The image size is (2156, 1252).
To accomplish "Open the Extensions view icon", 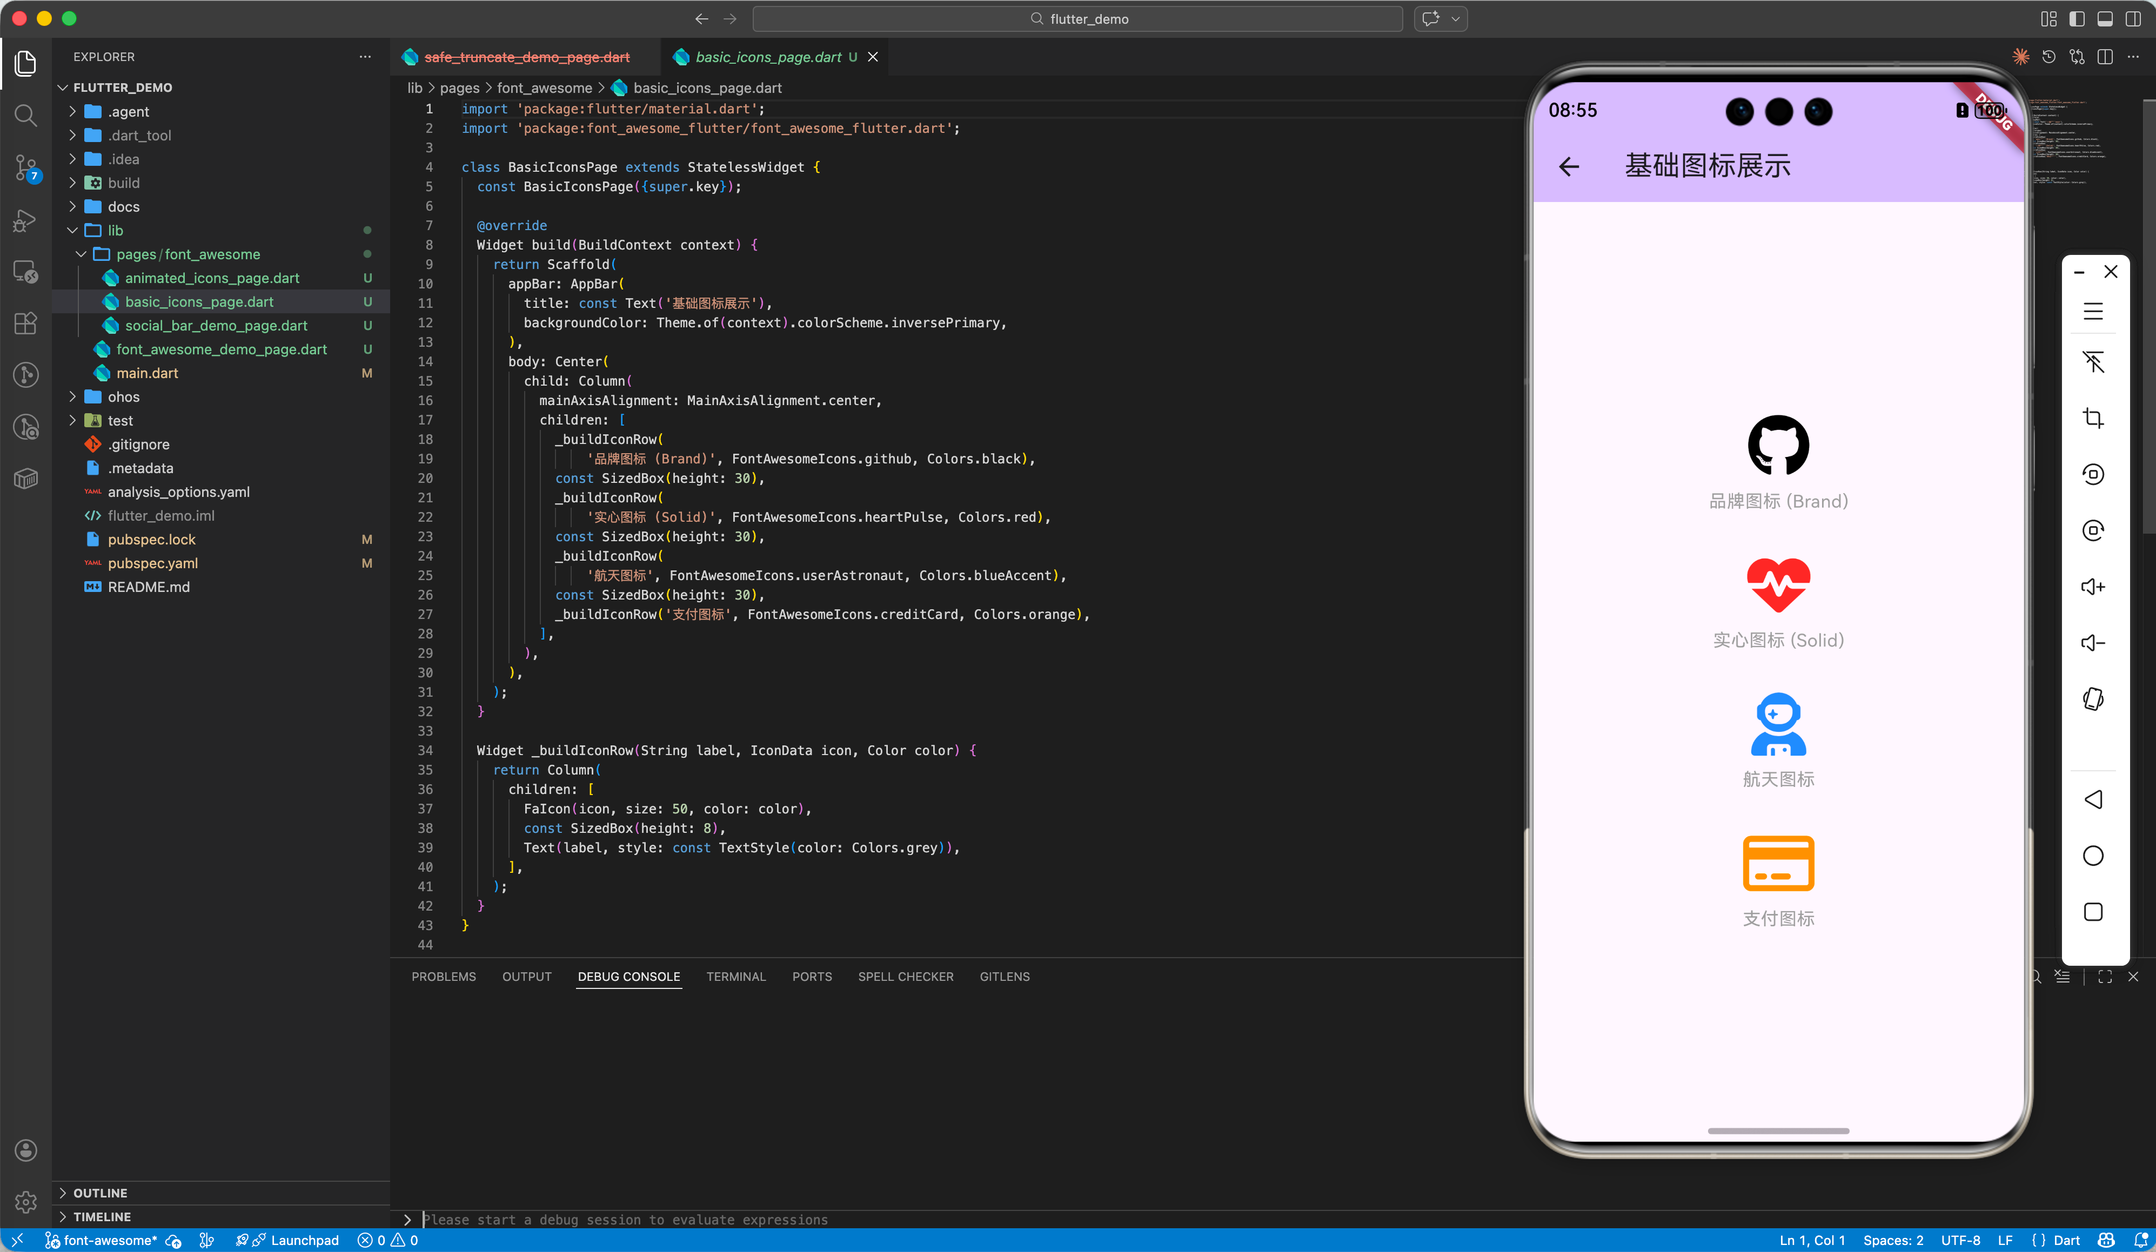I will pos(26,323).
